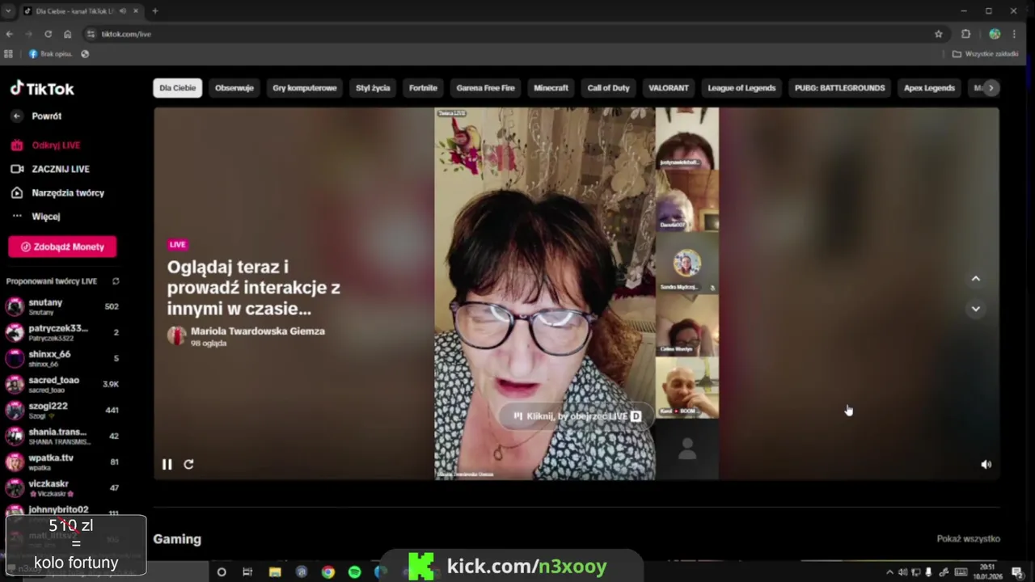
Task: Click 'Kliknij, by obejrzeć LIVE' overlay
Action: pos(577,416)
